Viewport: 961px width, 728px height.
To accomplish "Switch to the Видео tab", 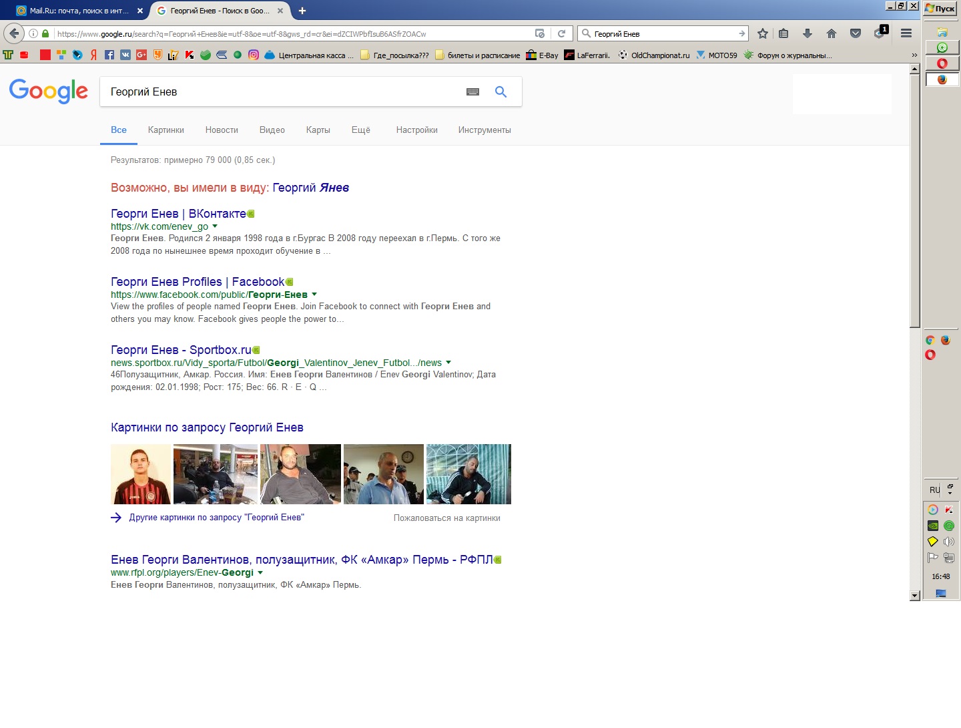I will [272, 130].
